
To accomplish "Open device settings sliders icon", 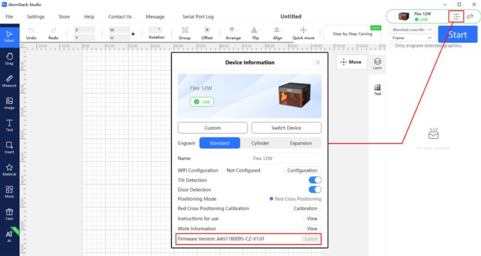I will tap(456, 17).
